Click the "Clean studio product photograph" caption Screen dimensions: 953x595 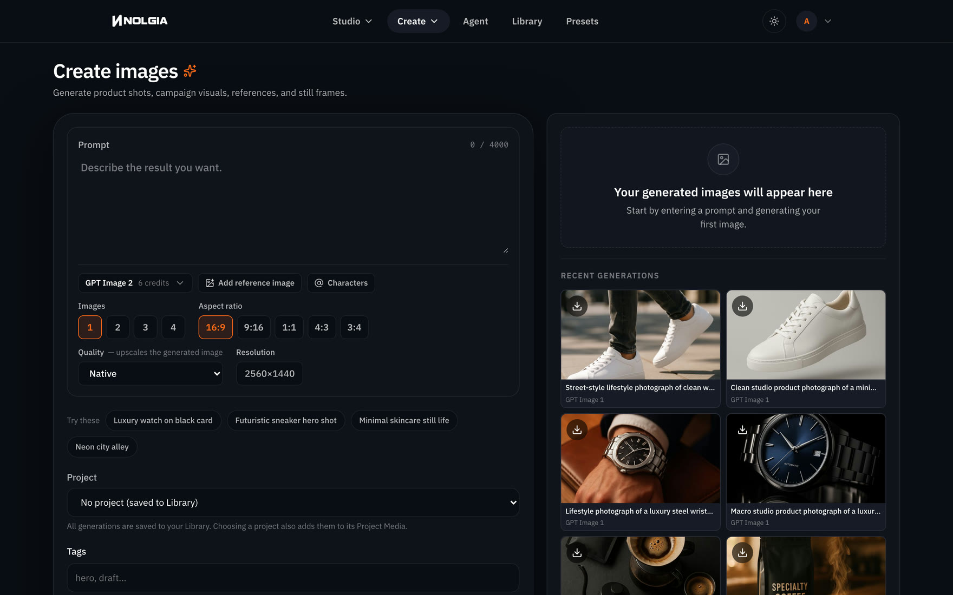pyautogui.click(x=804, y=388)
